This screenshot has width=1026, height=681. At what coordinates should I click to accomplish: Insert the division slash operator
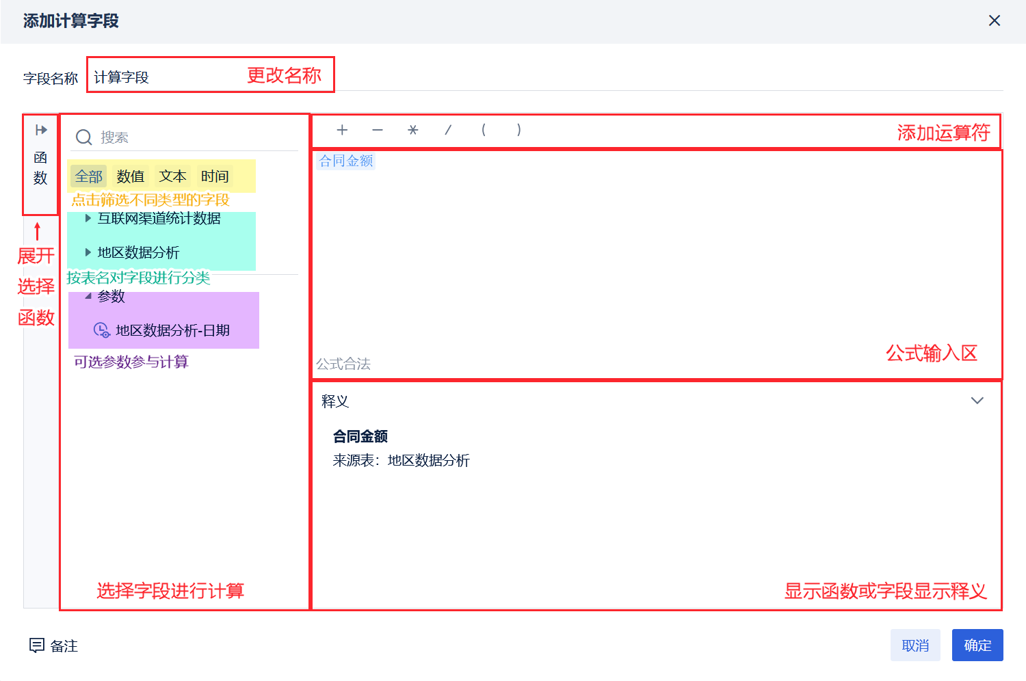(x=448, y=130)
